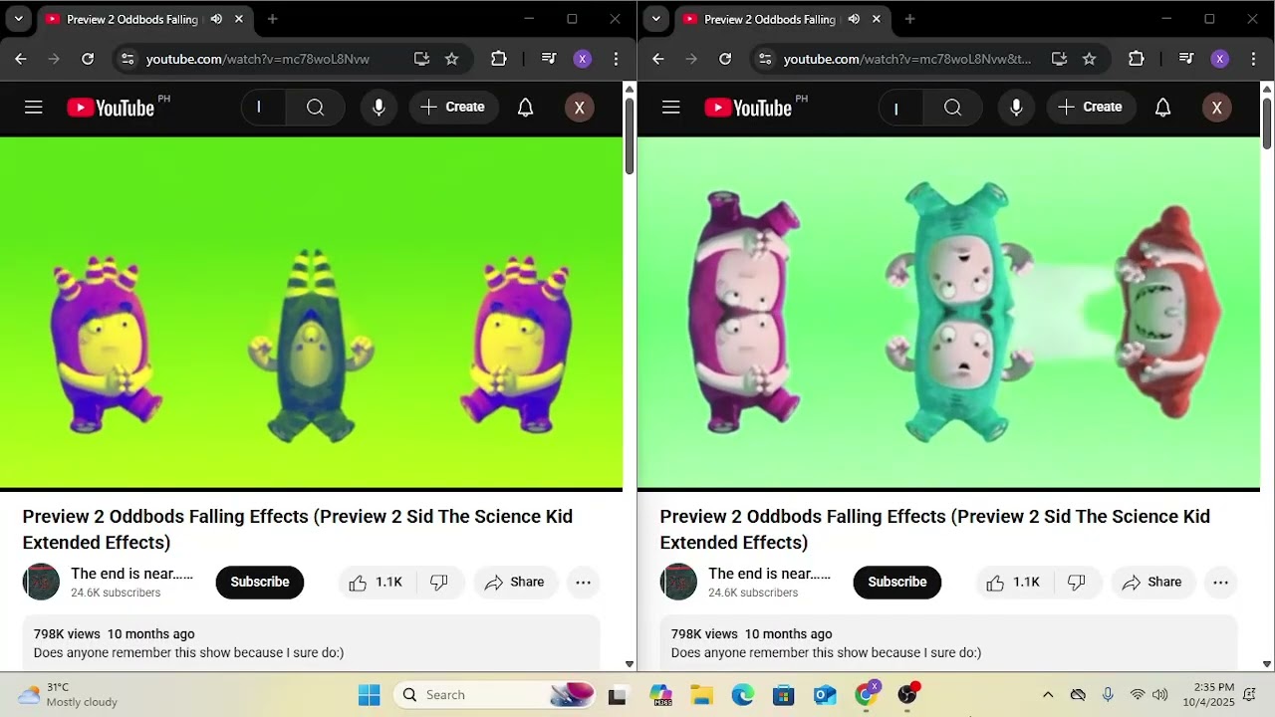
Task: Open a new tab in the right Chrome window
Action: (x=909, y=19)
